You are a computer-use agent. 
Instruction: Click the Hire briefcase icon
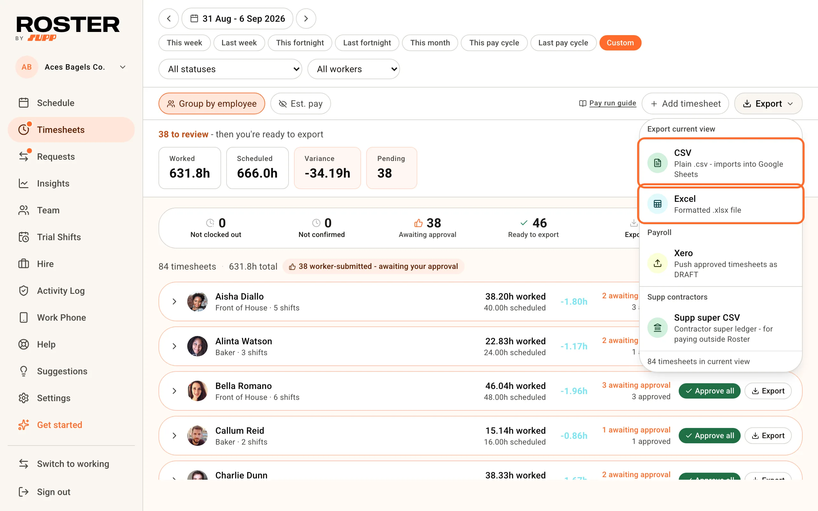click(24, 263)
